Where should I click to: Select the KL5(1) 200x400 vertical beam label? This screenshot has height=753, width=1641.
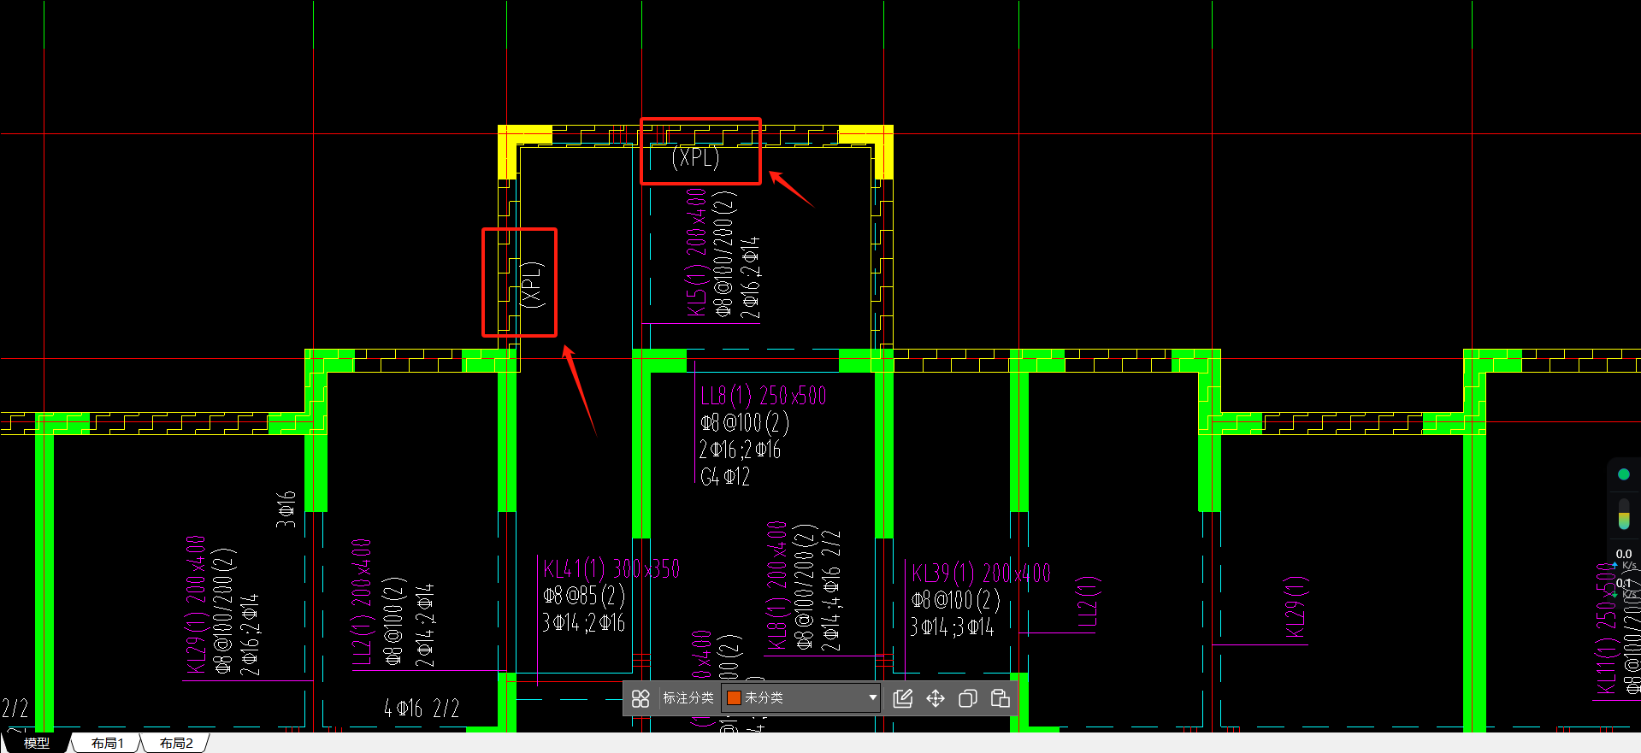click(x=696, y=253)
